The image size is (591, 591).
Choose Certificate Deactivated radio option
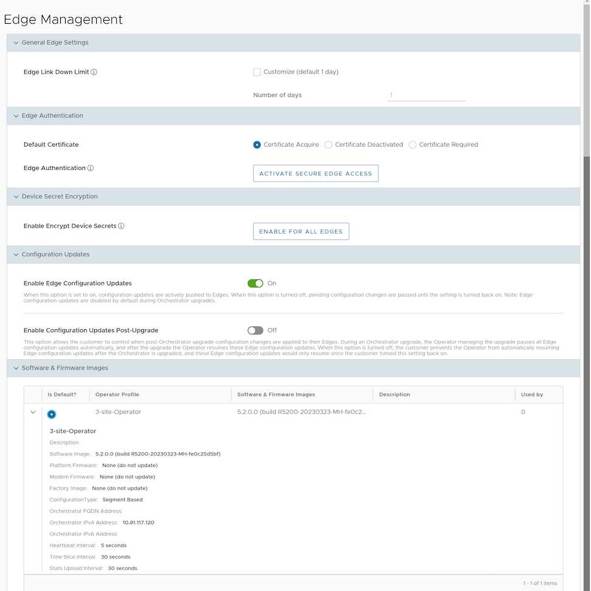[328, 145]
